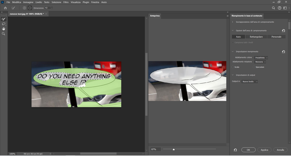Open the Selezione menu
Screen dimensions: 291x156
[x=56, y=2]
